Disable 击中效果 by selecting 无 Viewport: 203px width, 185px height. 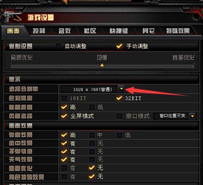(92, 143)
